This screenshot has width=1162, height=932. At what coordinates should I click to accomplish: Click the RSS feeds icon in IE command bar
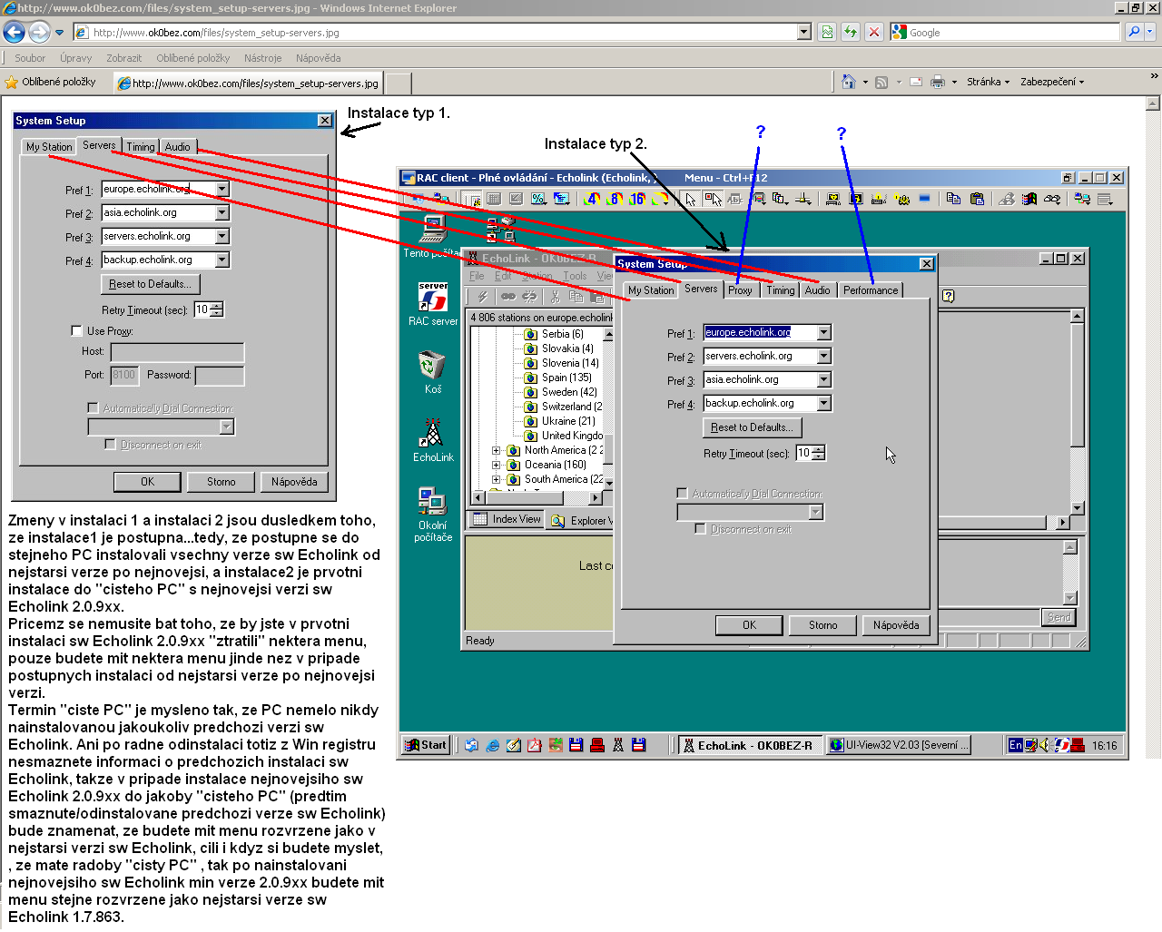[881, 82]
